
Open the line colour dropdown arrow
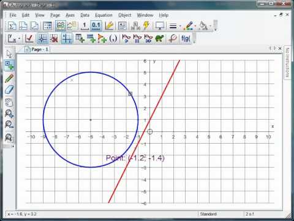pyautogui.click(x=195, y=26)
